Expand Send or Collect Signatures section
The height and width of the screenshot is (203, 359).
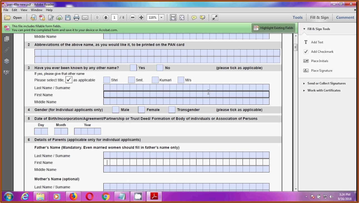point(326,83)
